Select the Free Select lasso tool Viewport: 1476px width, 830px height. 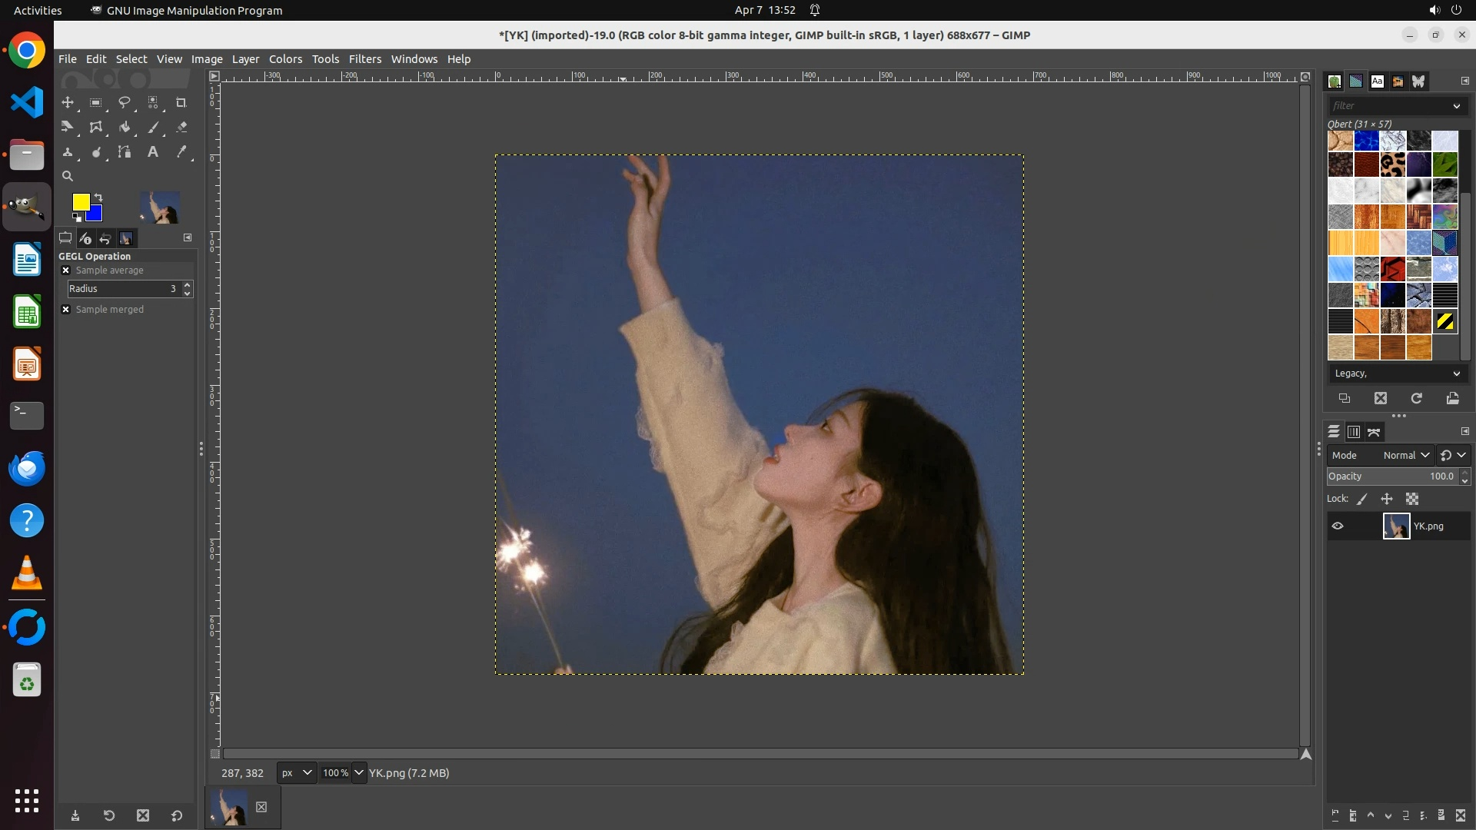(x=124, y=102)
